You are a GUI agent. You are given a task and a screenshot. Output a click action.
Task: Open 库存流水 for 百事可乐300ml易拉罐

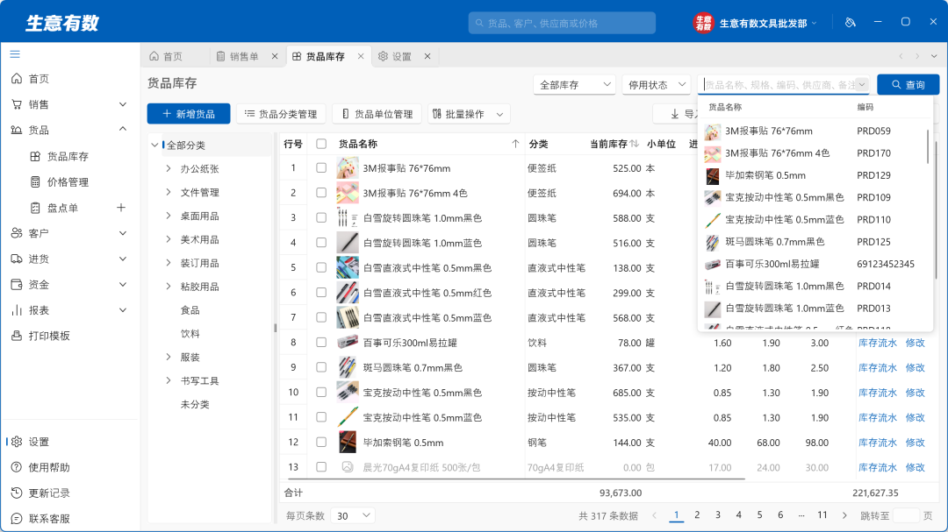[878, 343]
